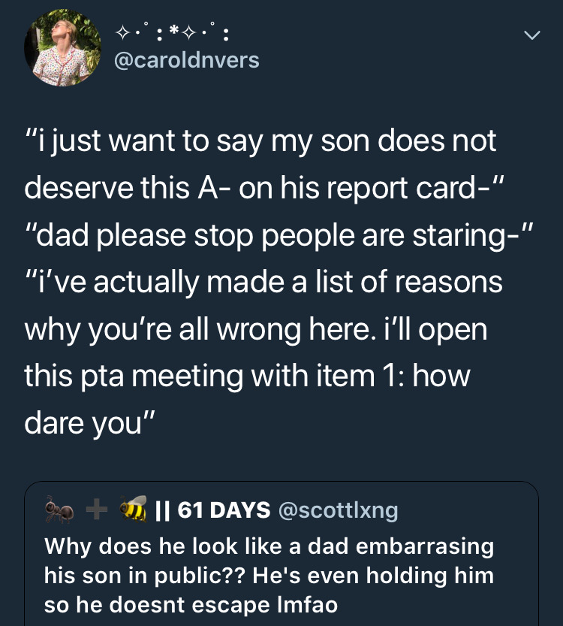563x626 pixels.
Task: Open the tweet options chevron menu
Action: click(531, 36)
